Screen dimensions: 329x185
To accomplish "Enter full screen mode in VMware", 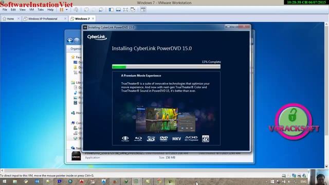I will point(125,10).
